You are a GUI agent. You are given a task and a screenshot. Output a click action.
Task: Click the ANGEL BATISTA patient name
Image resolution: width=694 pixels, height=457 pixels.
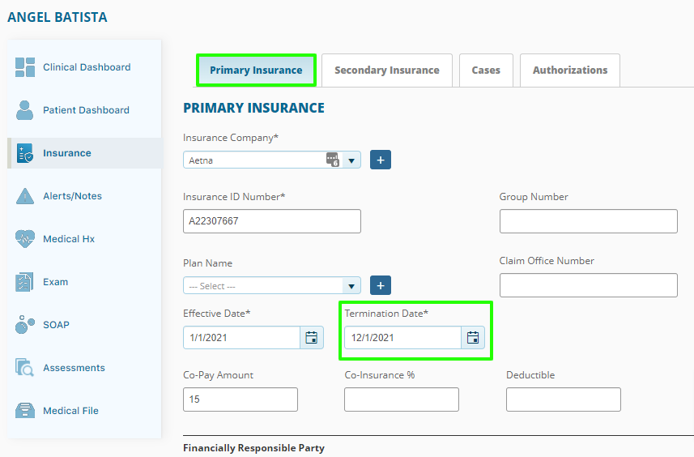pos(57,17)
